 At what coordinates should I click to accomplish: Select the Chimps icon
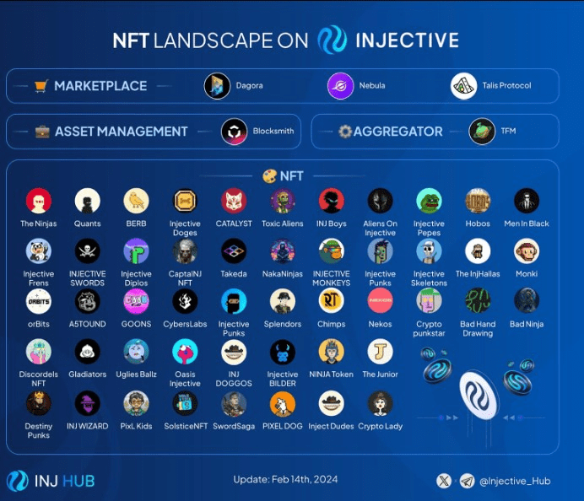click(332, 301)
